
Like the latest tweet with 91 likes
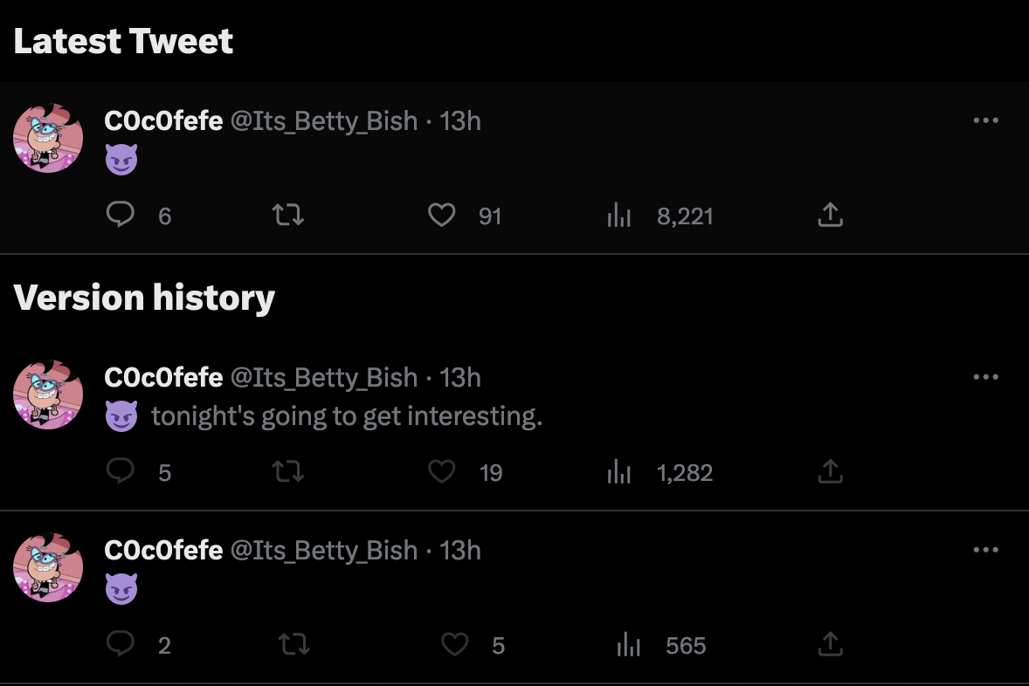point(442,215)
